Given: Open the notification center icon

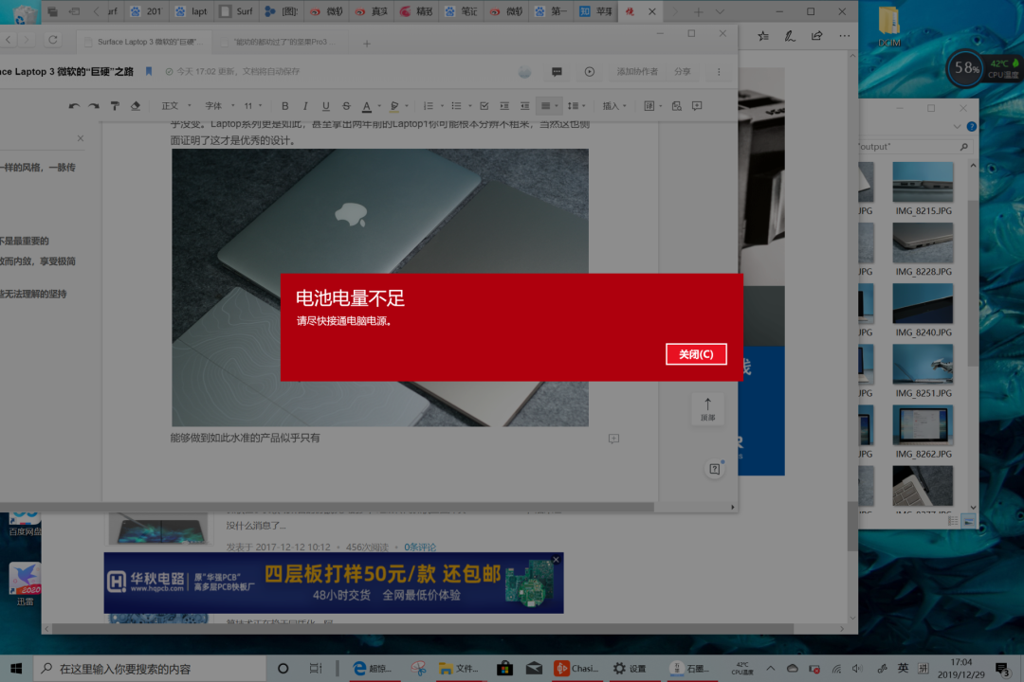Looking at the screenshot, I should 1002,669.
